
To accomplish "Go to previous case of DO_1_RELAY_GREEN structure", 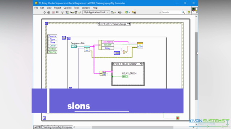I will 113,64.
